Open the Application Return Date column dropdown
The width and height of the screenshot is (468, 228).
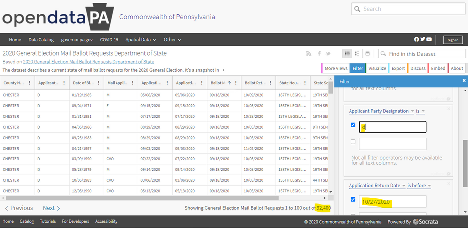tap(377, 185)
